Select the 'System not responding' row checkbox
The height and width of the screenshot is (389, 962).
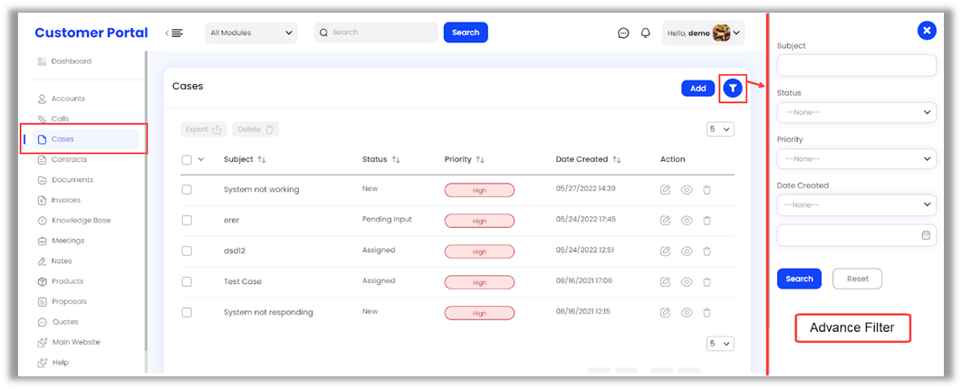[x=187, y=312]
